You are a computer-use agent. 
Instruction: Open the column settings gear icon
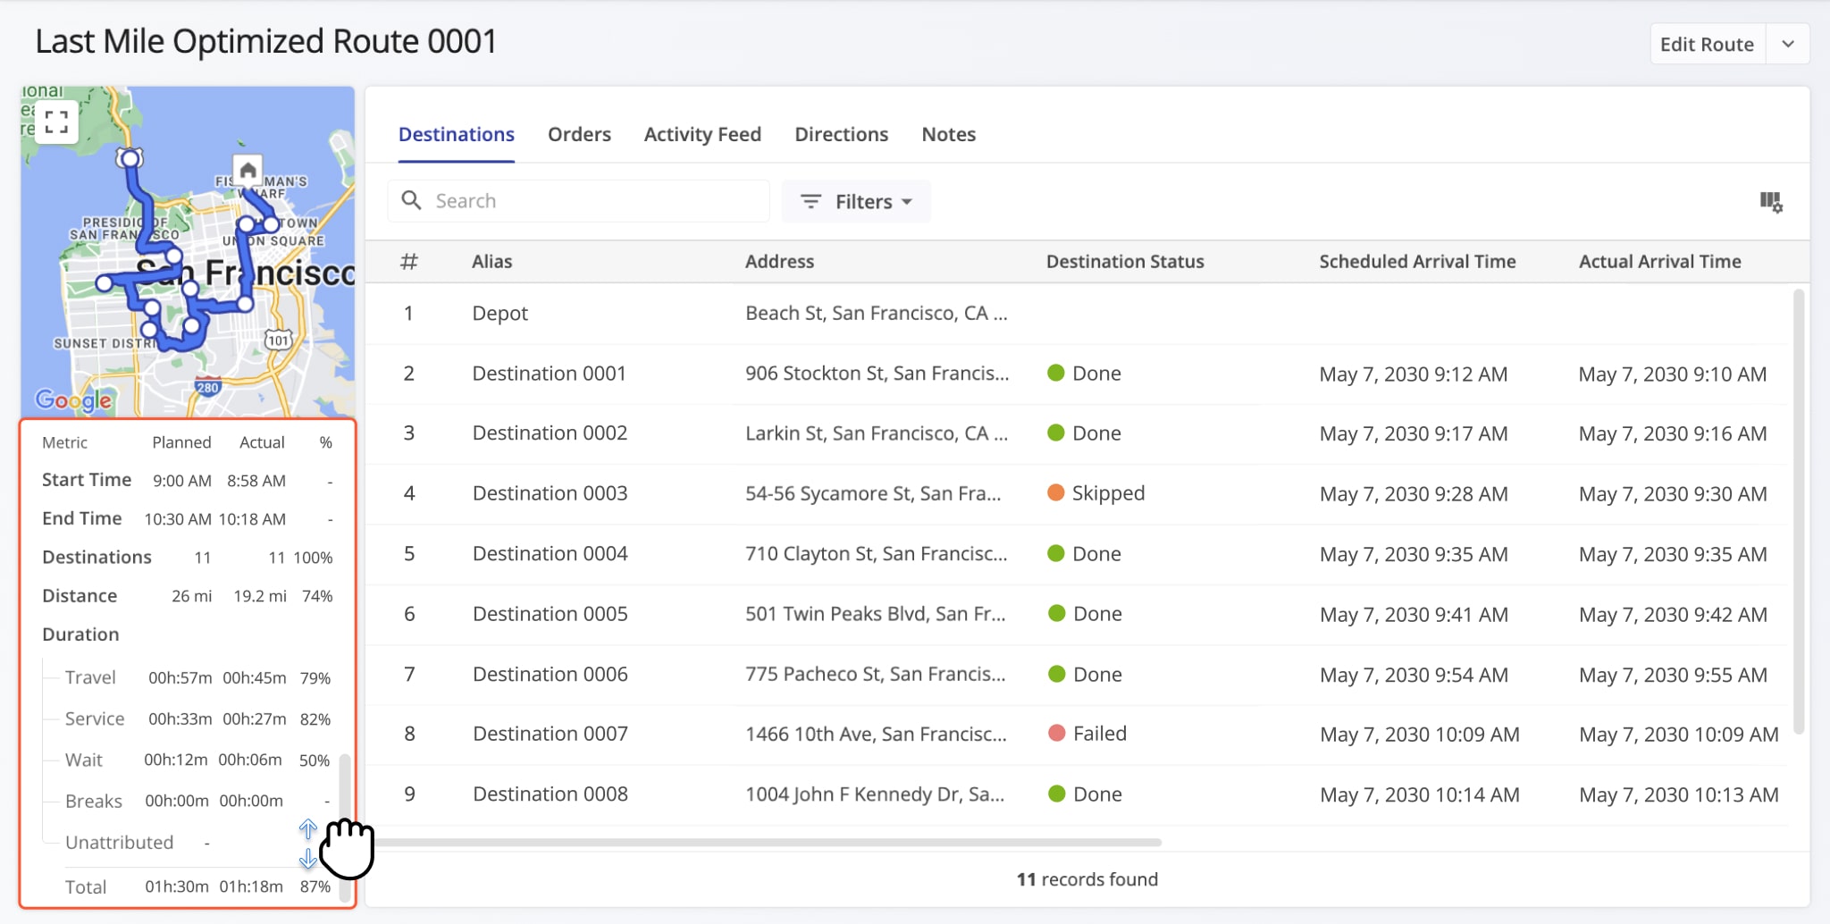pos(1773,202)
